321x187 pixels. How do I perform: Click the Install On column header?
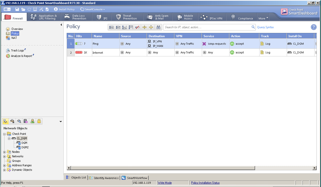(x=300, y=36)
